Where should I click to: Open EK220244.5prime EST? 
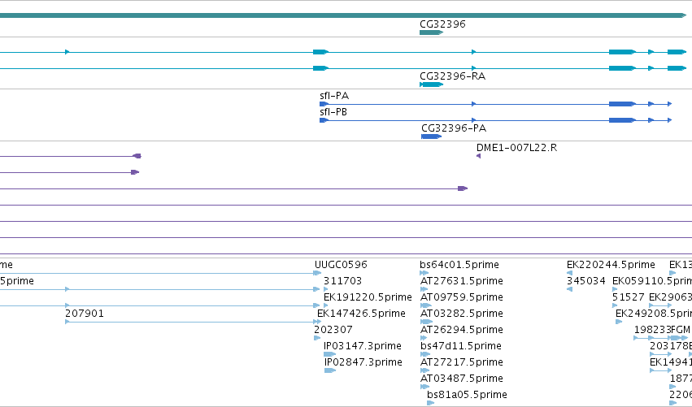pos(611,265)
